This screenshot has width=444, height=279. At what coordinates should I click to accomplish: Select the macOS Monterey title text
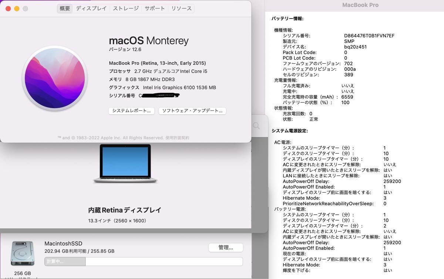[149, 41]
